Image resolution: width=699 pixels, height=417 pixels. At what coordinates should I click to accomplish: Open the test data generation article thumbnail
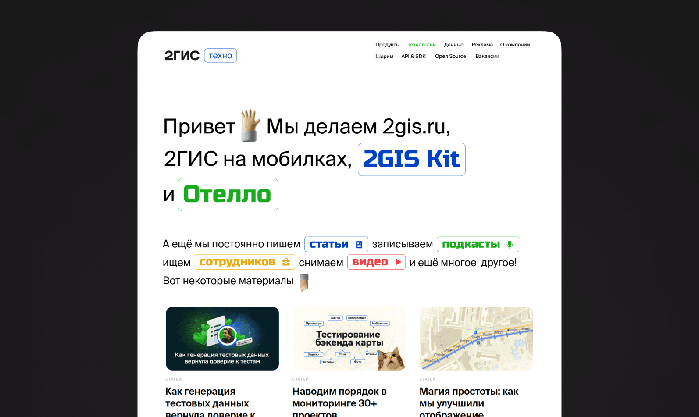[222, 339]
